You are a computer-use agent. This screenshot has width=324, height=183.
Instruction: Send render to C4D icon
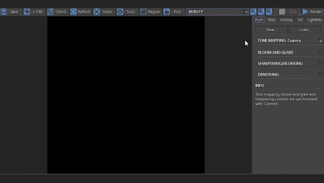[27, 12]
